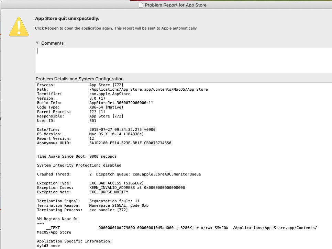Click the Build Info value 'AppStoreJet-3000079000000~11'

click(121, 103)
